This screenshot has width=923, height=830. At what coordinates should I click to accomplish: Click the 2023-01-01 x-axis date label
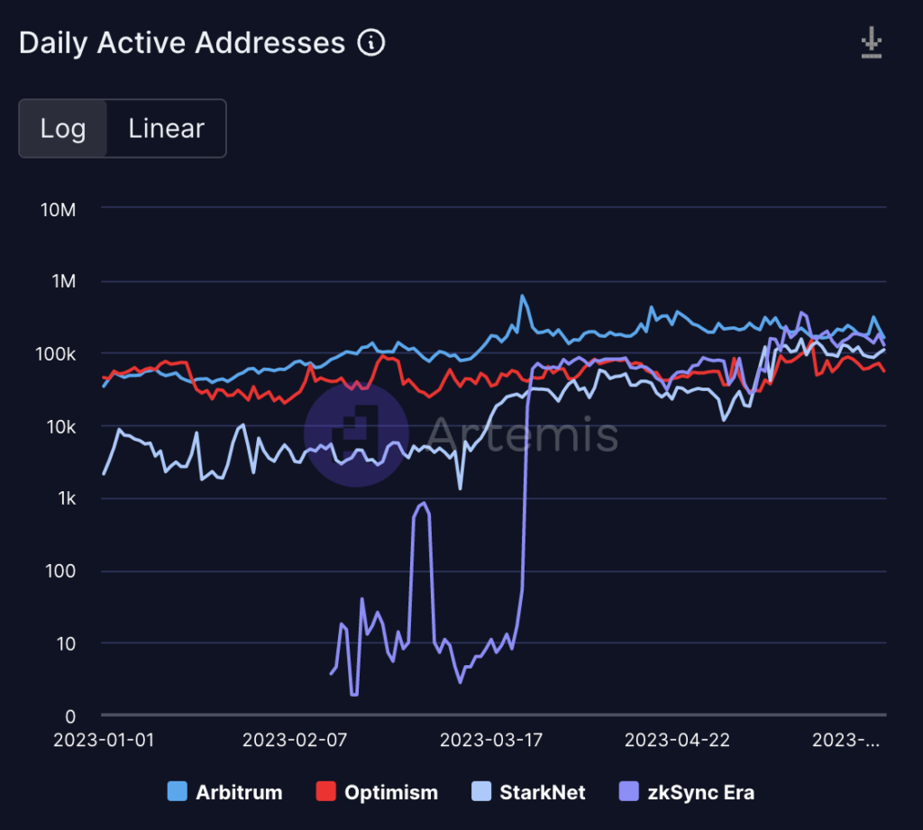tap(104, 740)
